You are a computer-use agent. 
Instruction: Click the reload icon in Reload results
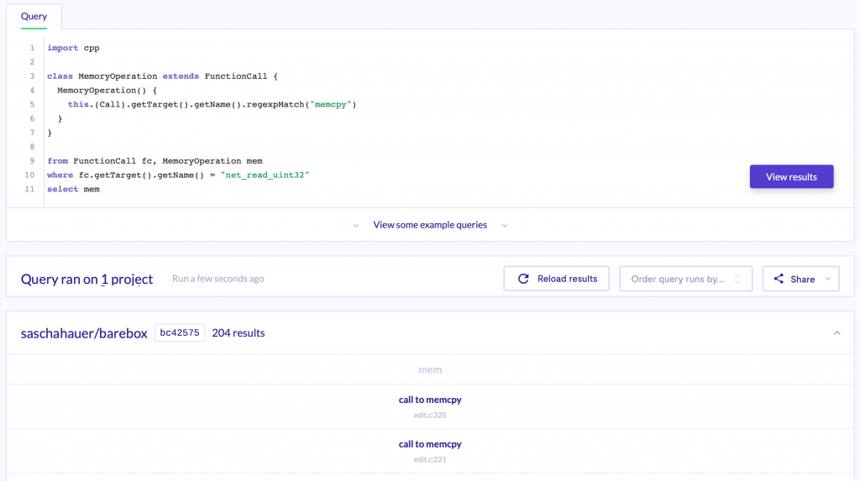(523, 279)
